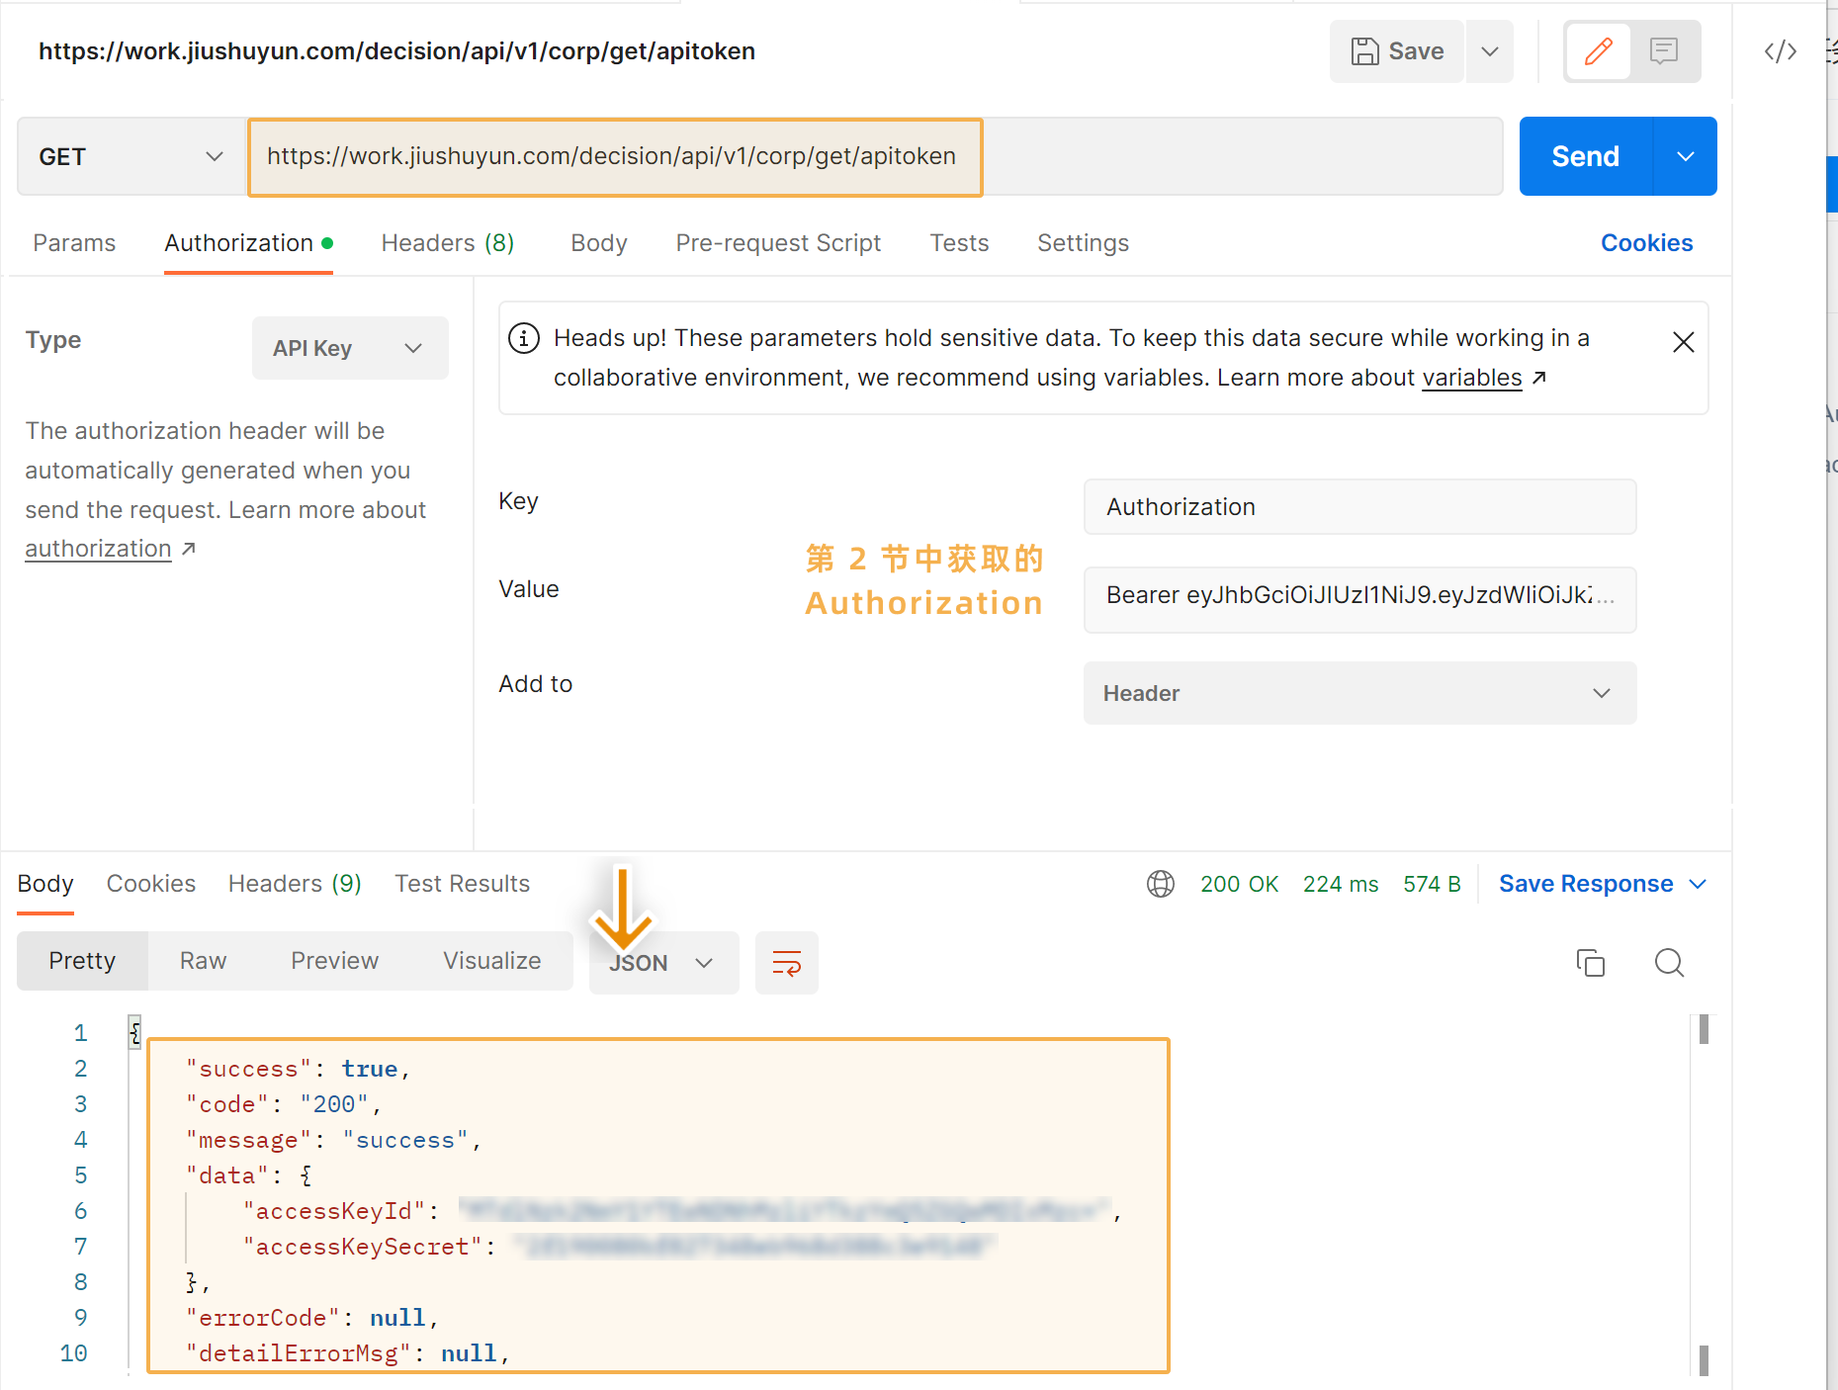The image size is (1838, 1390).
Task: Choose the Pretty view
Action: (x=82, y=961)
